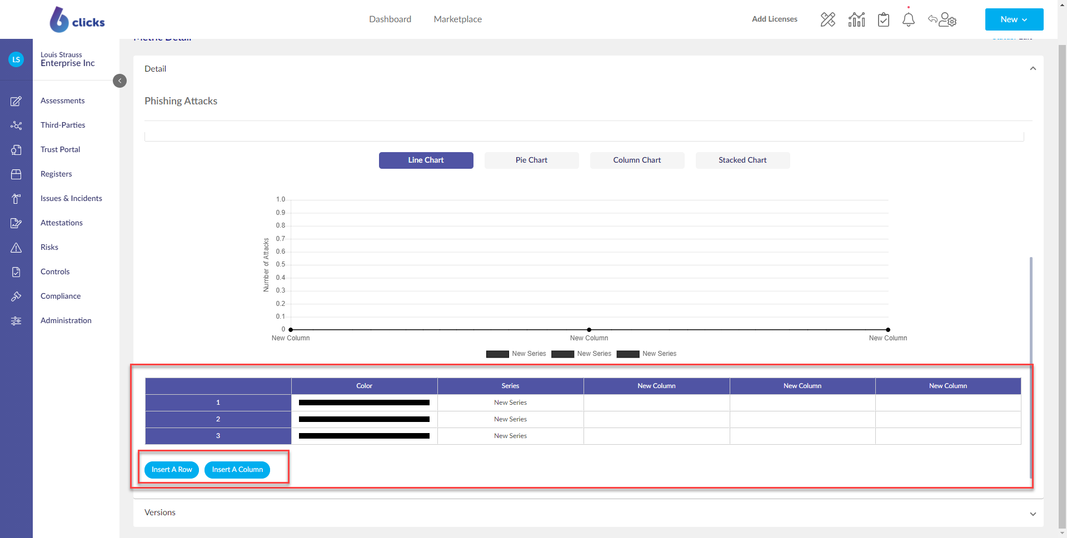Image resolution: width=1067 pixels, height=538 pixels.
Task: Click the first New Column table header
Action: [x=656, y=386]
